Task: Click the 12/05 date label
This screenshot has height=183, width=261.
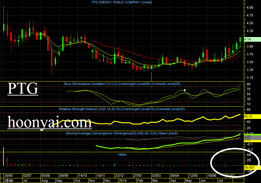Action: (x=194, y=176)
